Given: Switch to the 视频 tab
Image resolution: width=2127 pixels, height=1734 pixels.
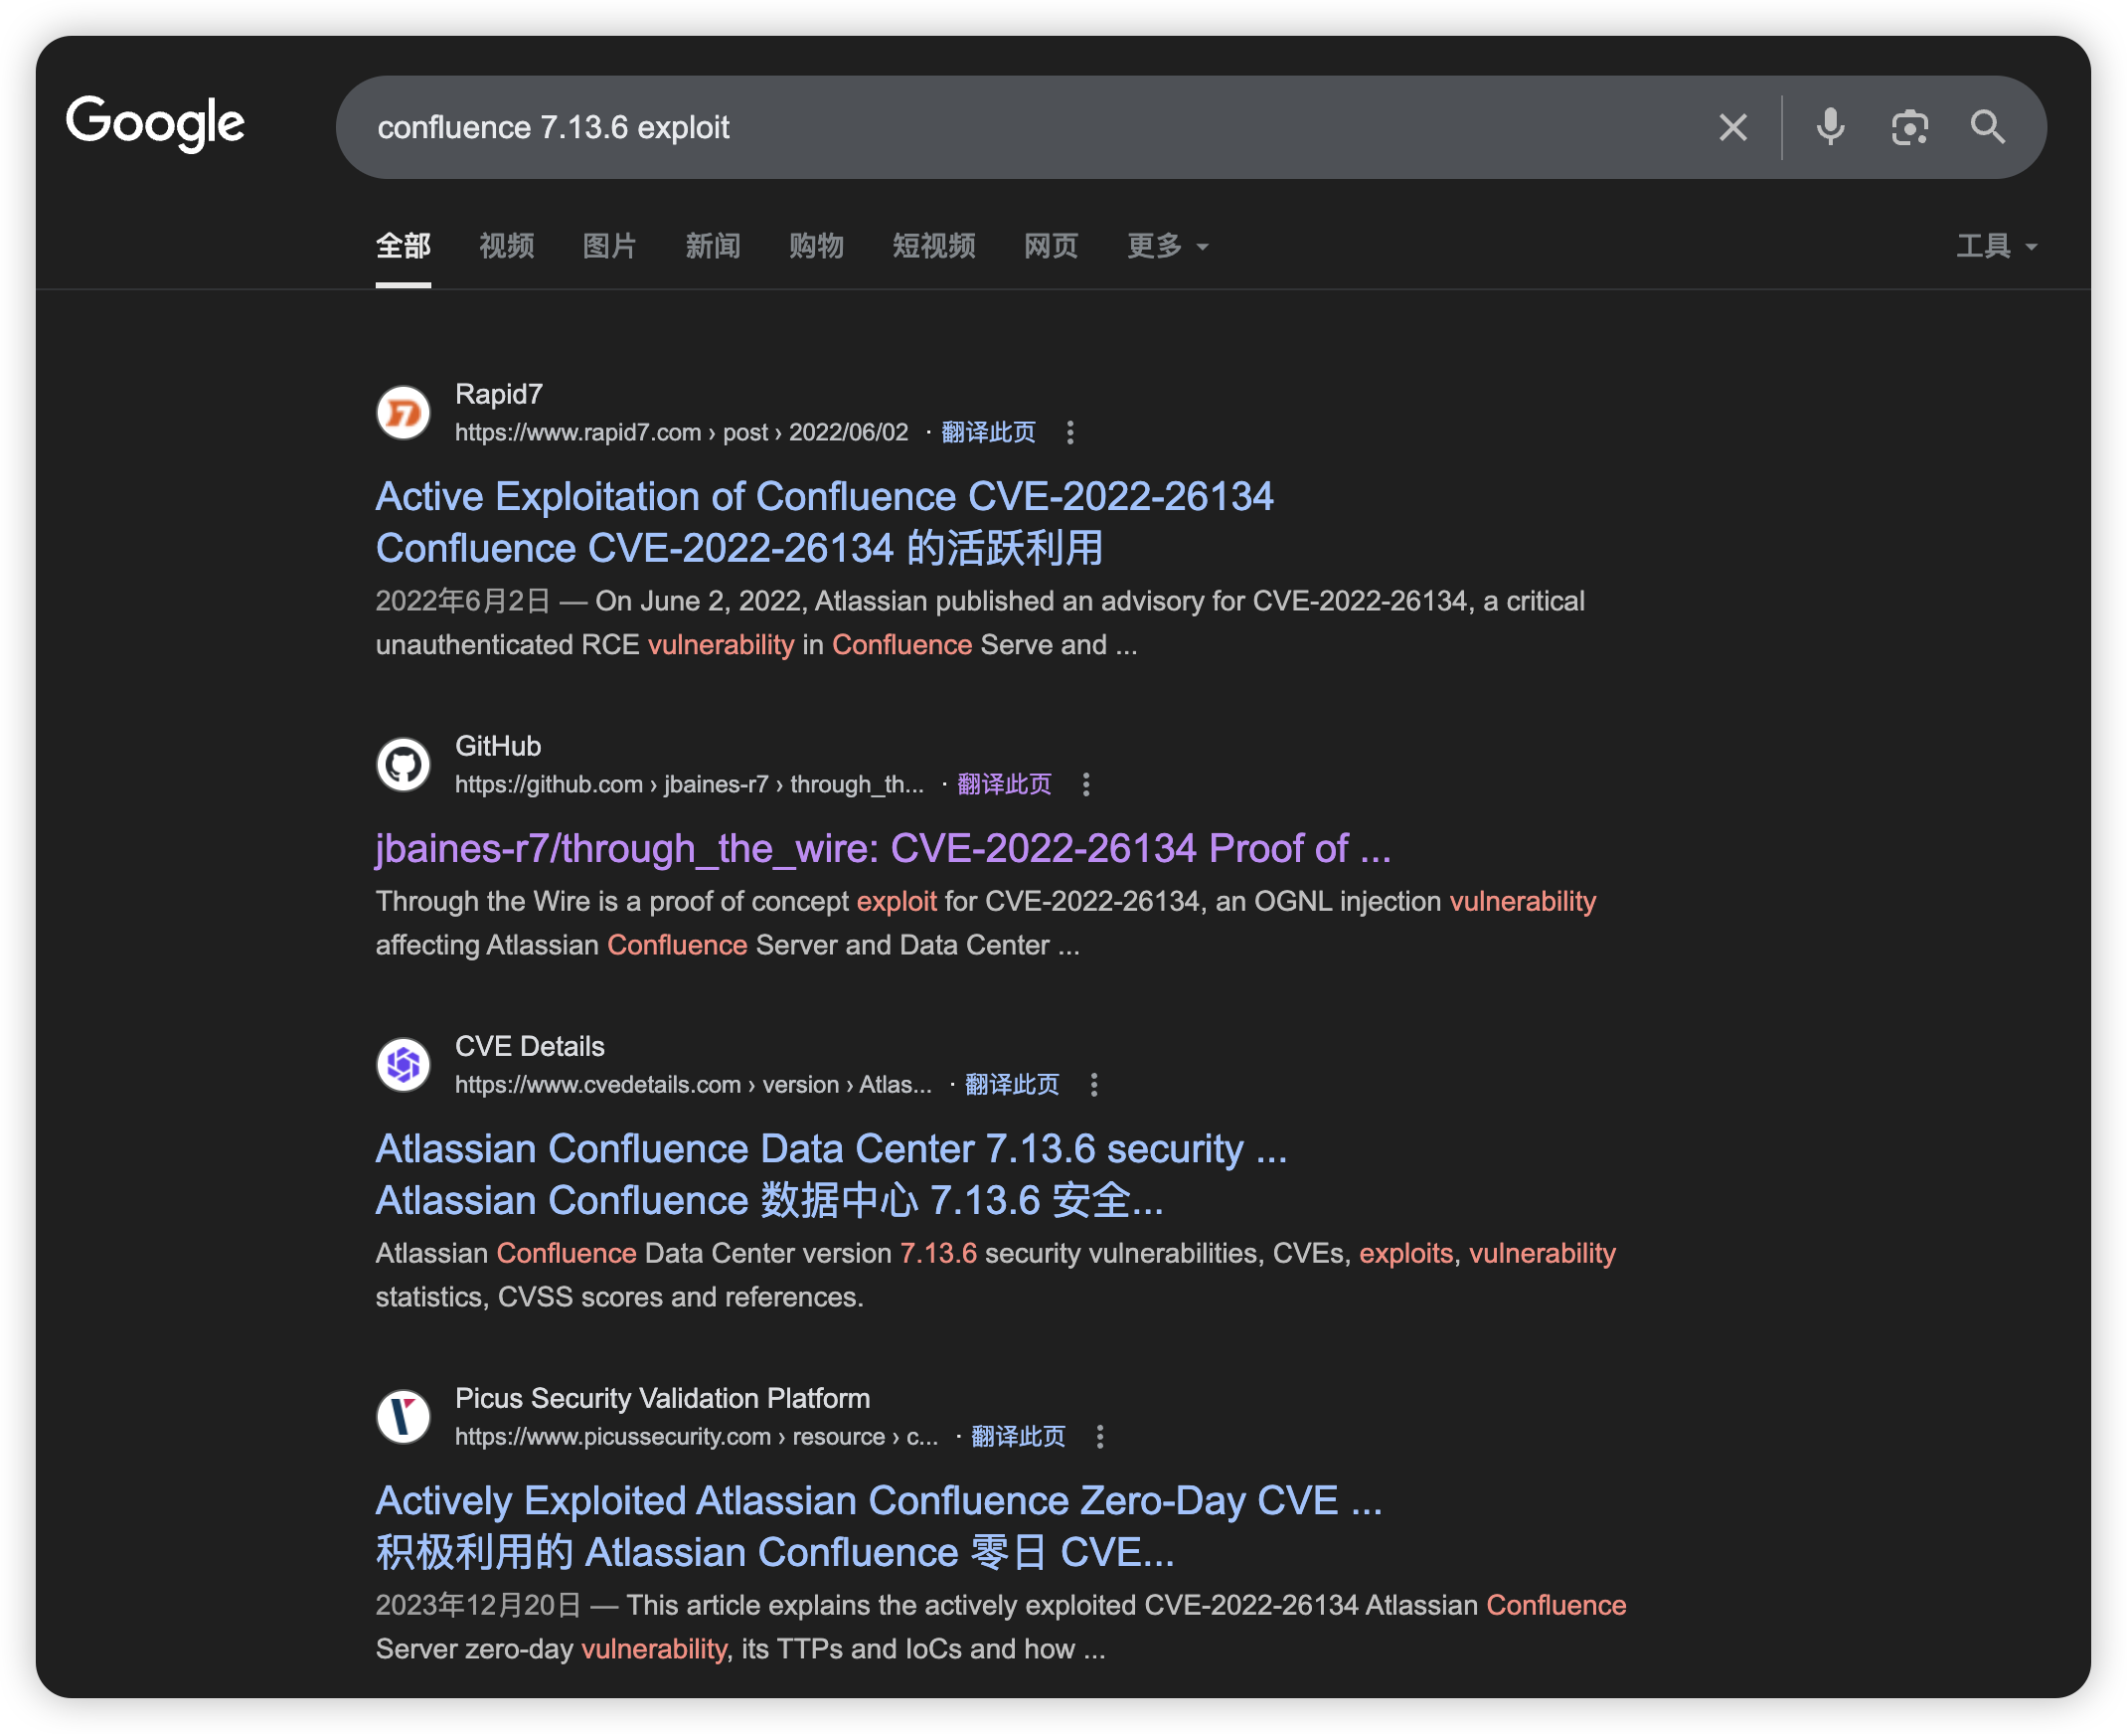Looking at the screenshot, I should (506, 246).
